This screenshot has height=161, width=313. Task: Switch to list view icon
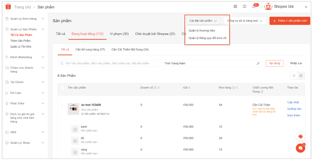tap(294, 76)
